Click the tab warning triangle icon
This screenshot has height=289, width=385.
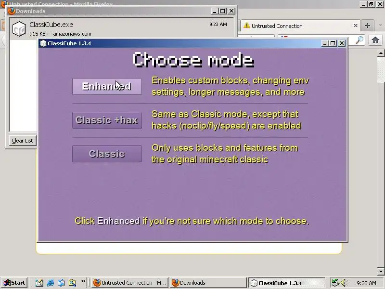click(247, 26)
